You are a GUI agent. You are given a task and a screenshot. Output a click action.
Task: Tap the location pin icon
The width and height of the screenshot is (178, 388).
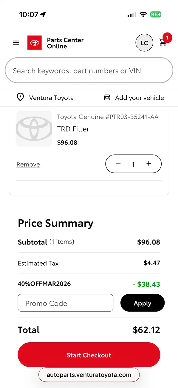pyautogui.click(x=20, y=97)
